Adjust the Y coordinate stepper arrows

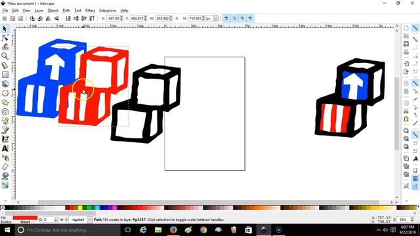(146, 18)
